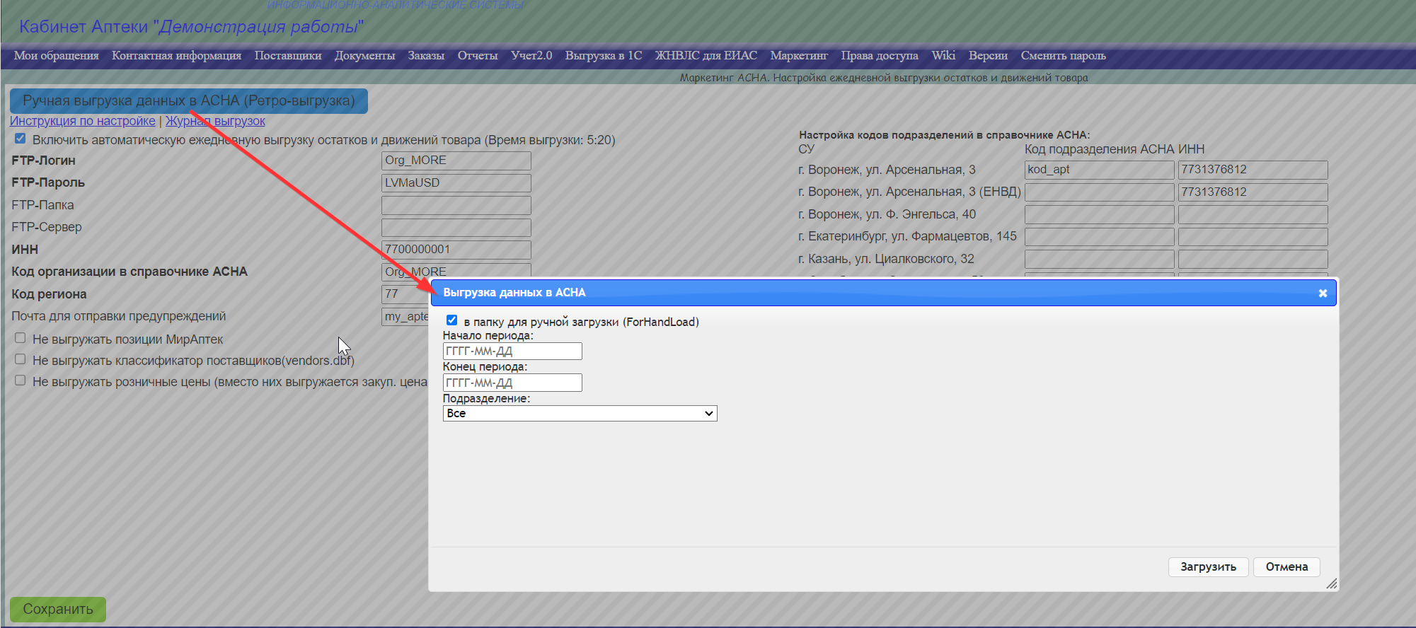Viewport: 1416px width, 628px height.
Task: Open the Журнал выгрузок link
Action: tap(215, 121)
